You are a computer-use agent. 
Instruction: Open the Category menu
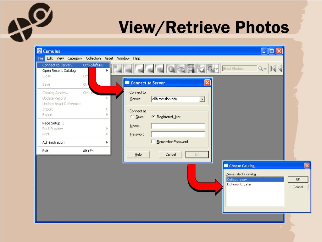pyautogui.click(x=75, y=58)
